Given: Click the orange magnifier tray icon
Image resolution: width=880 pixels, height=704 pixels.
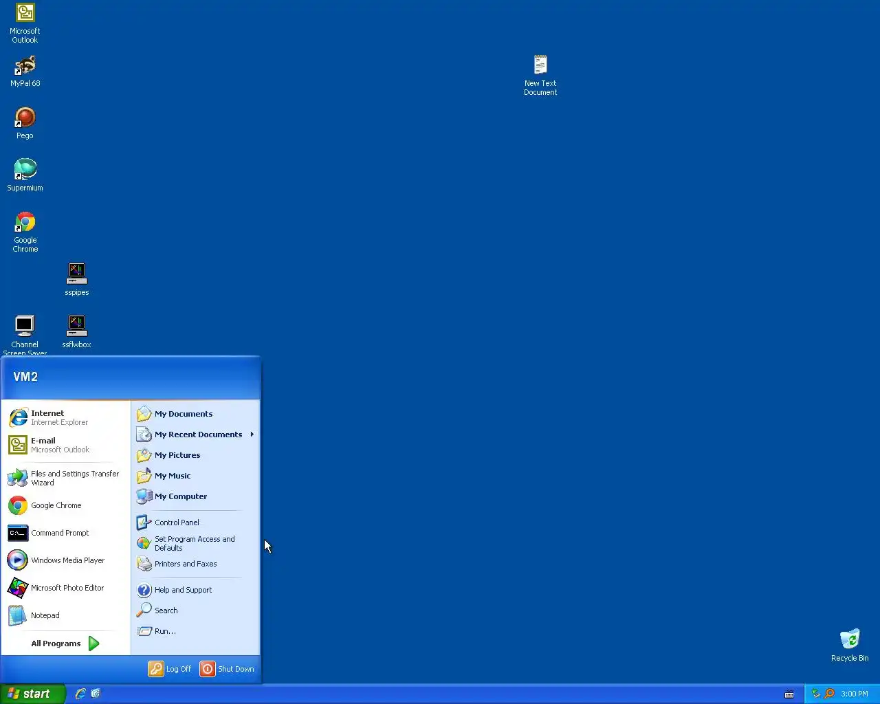Looking at the screenshot, I should [x=829, y=694].
